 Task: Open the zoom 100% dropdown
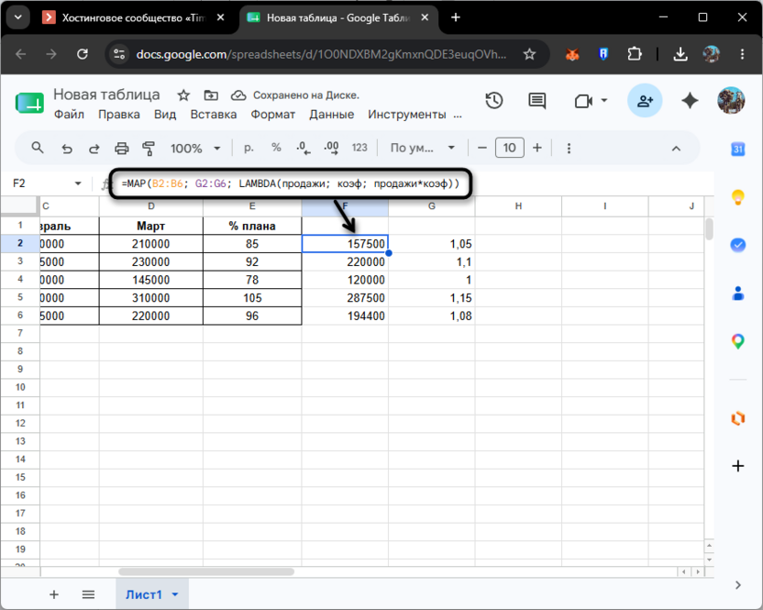coord(195,148)
